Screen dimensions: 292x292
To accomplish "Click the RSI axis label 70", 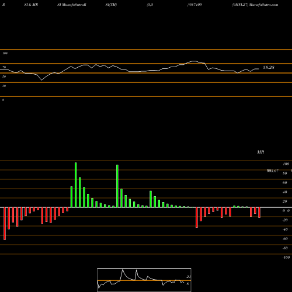I will (x=4, y=67).
